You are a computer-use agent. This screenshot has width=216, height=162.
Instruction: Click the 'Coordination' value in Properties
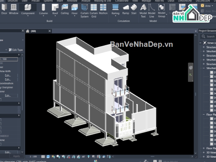pyautogui.click(x=6, y=84)
